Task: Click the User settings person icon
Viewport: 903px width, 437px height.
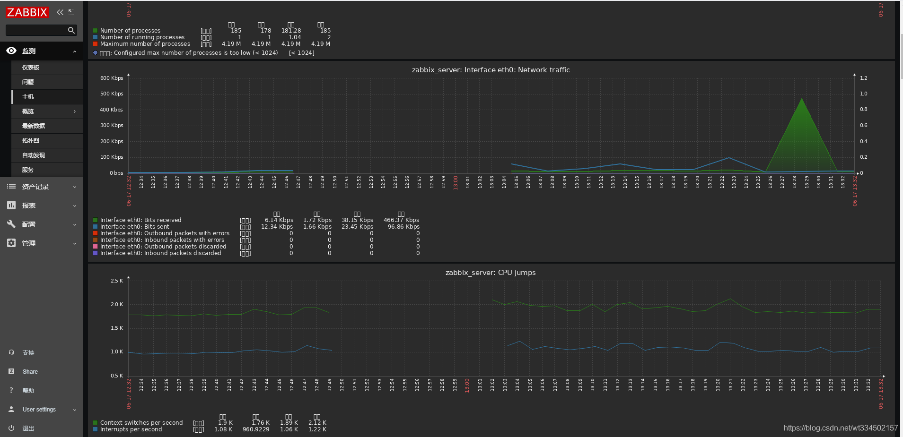Action: (x=11, y=409)
